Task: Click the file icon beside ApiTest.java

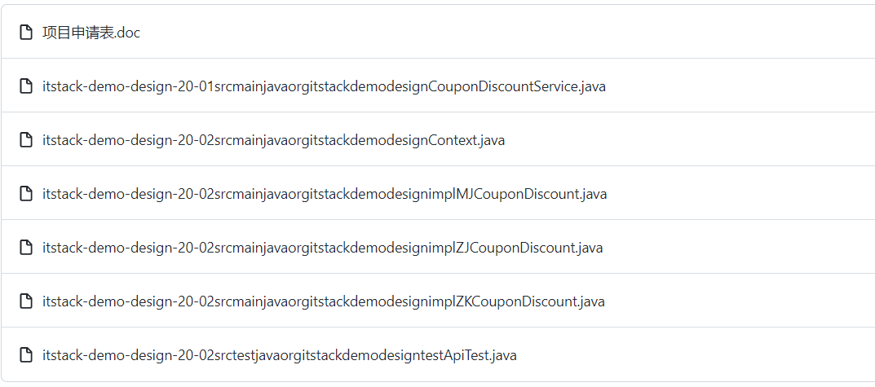Action: (x=26, y=355)
